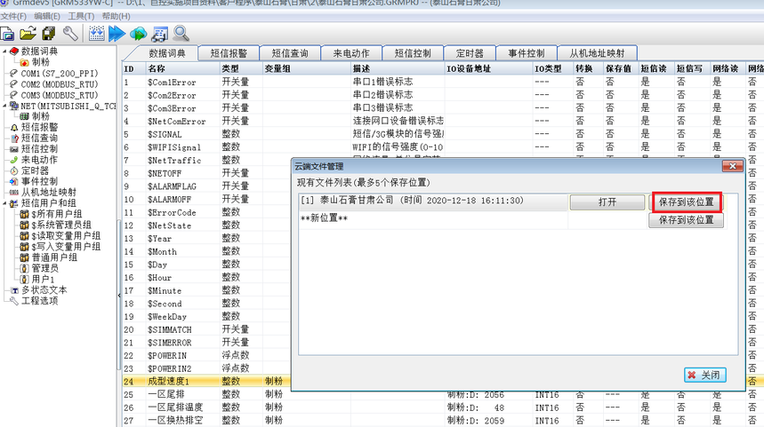
Task: Open the 帮助(H) menu
Action: (x=116, y=16)
